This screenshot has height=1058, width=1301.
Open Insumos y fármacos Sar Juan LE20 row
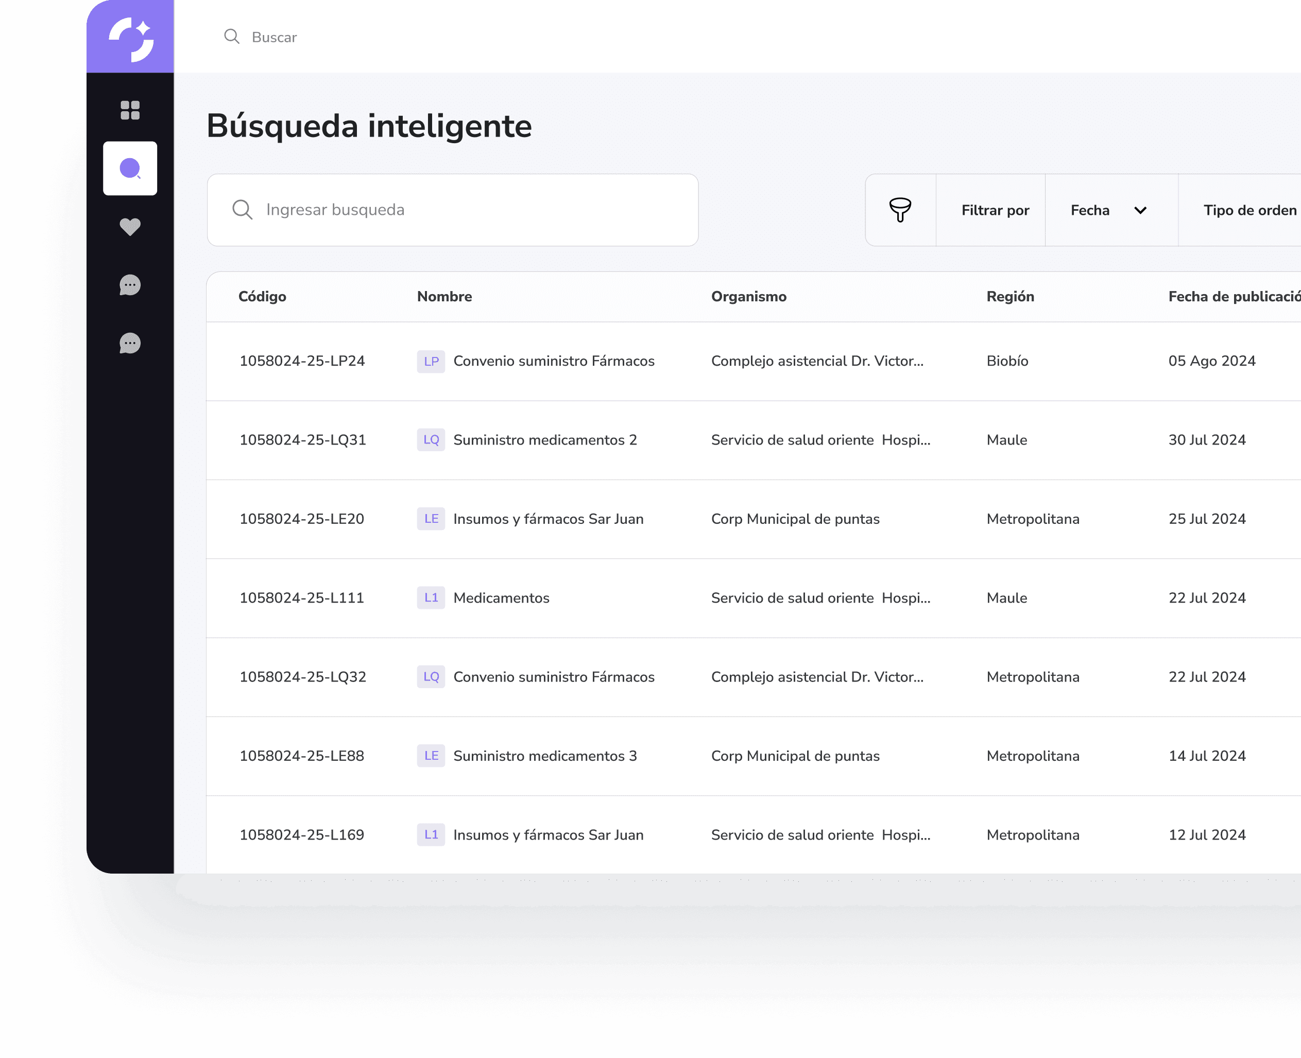pos(549,519)
